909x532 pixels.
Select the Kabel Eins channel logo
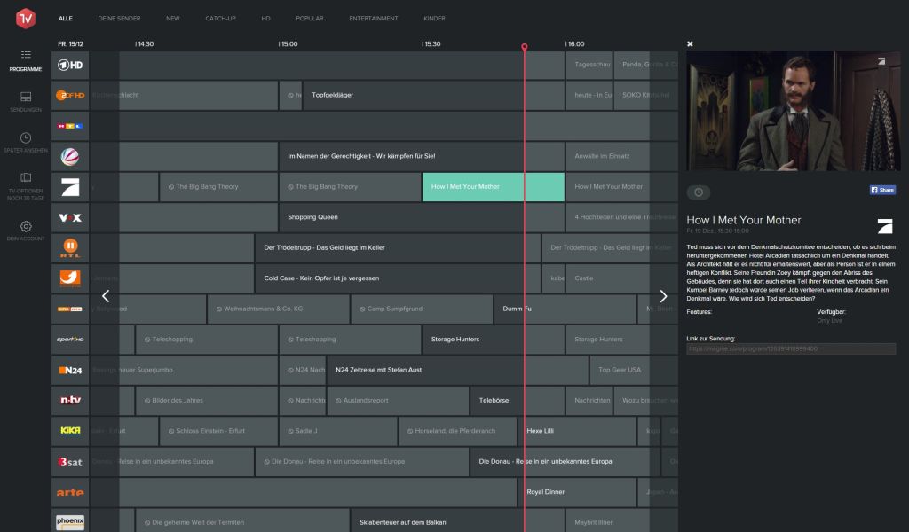[x=70, y=278]
